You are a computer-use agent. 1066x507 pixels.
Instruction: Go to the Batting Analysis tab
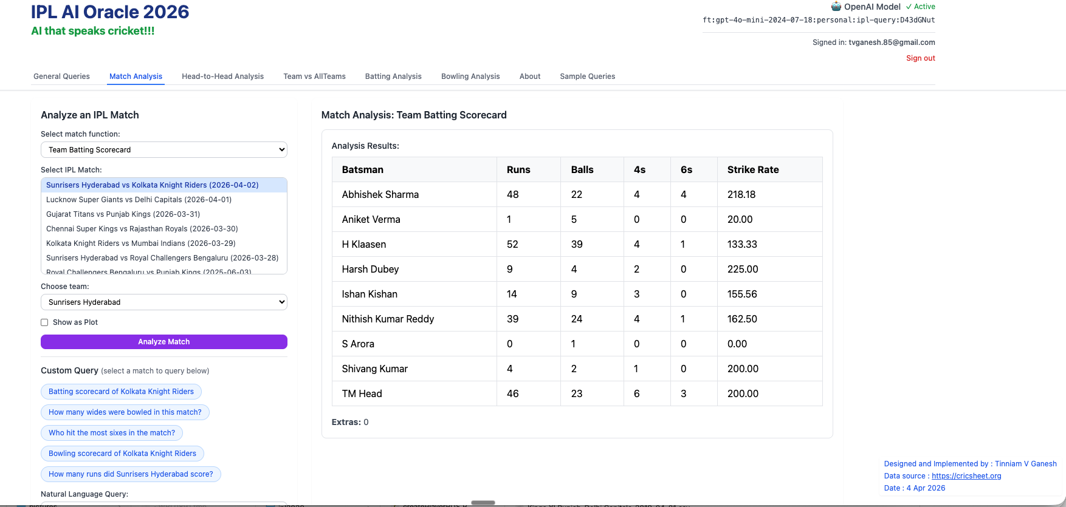click(393, 77)
